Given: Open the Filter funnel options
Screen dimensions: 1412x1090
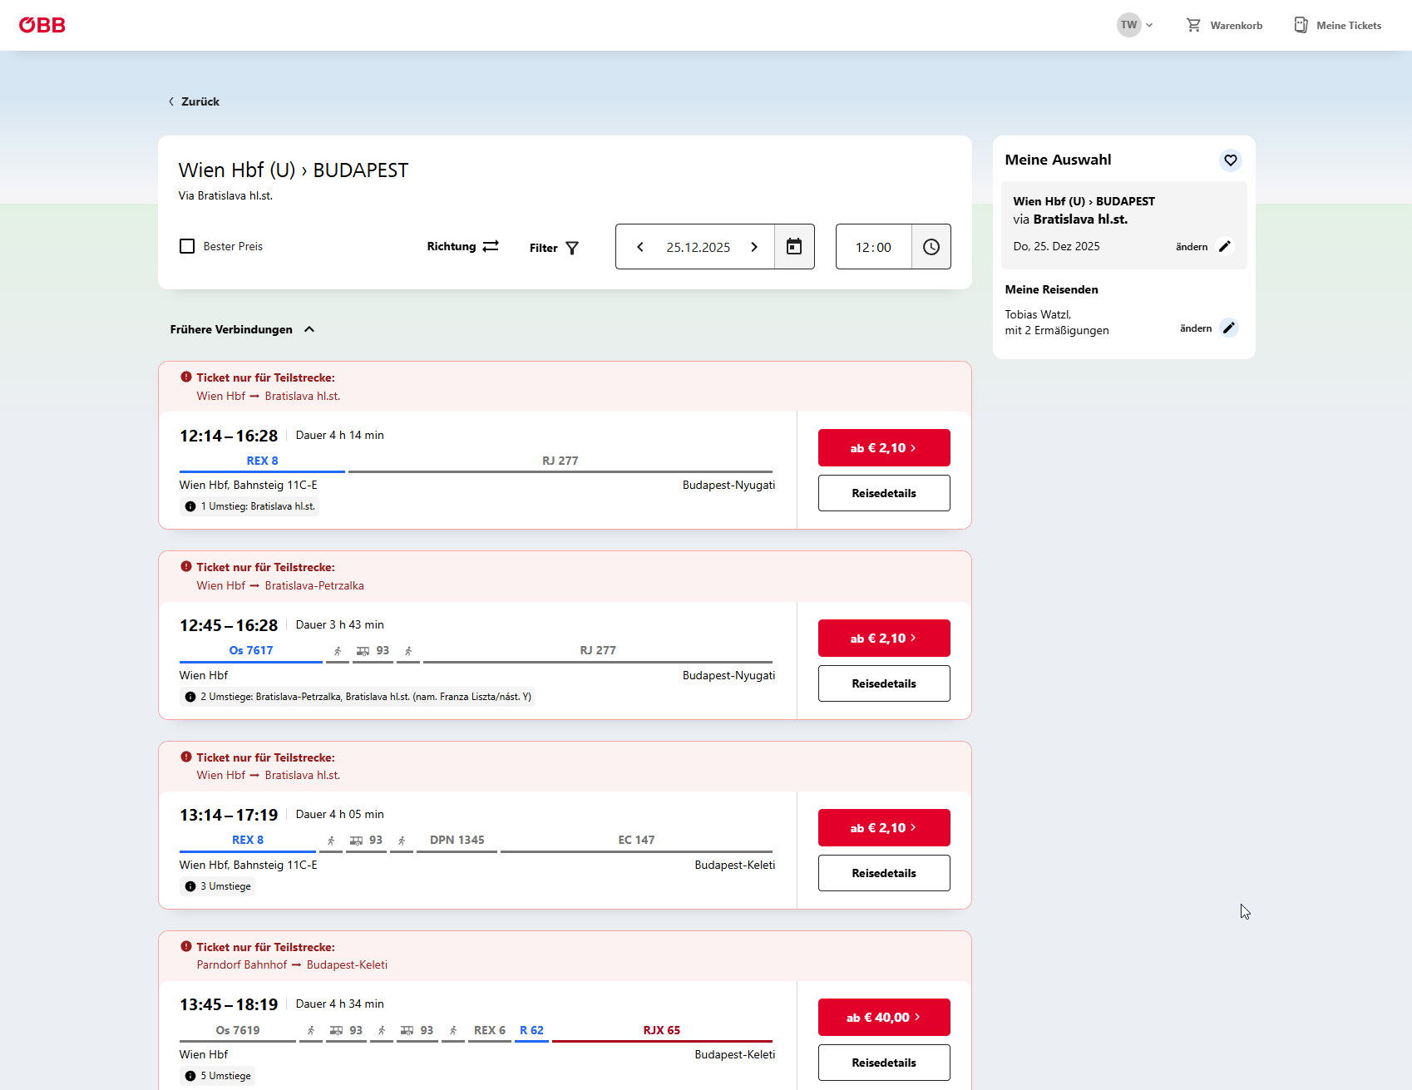Looking at the screenshot, I should point(554,248).
